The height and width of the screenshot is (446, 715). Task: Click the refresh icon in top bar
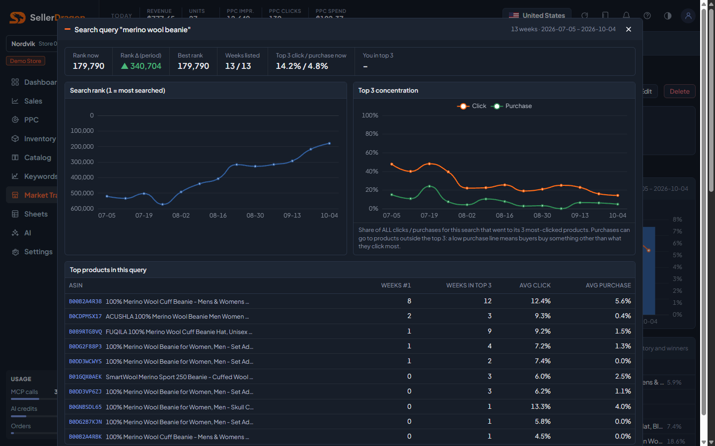[x=585, y=15]
